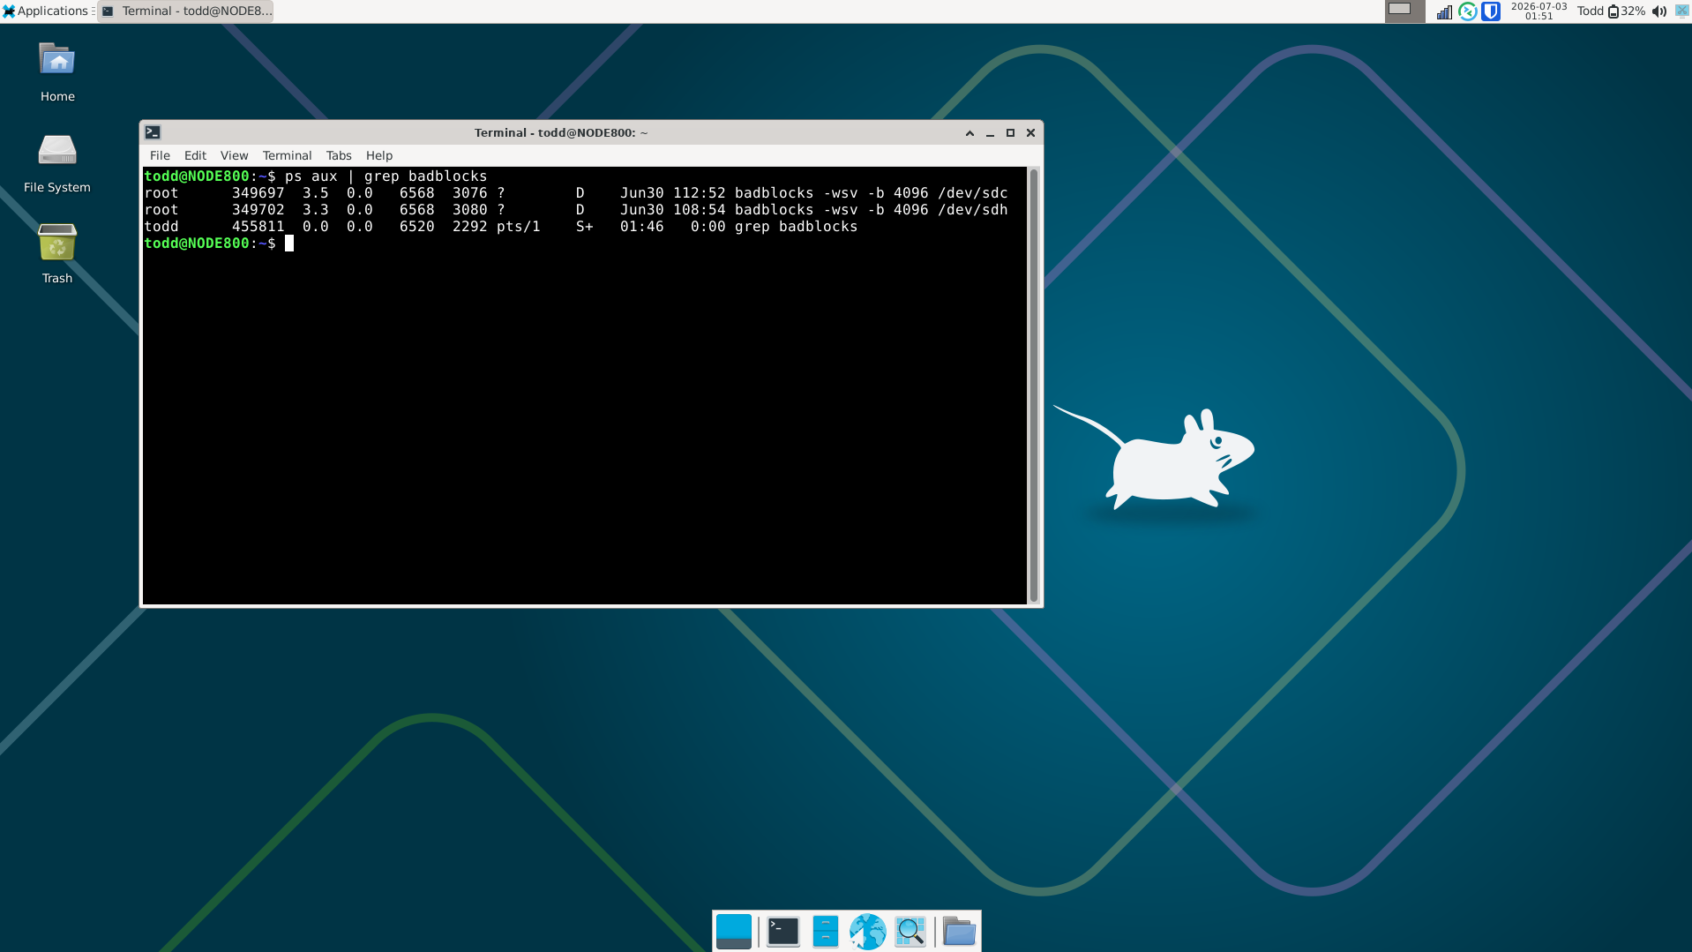Open the Application Finder magnifier icon in the dock
The image size is (1692, 952).
pyautogui.click(x=910, y=931)
